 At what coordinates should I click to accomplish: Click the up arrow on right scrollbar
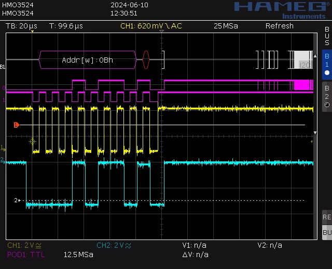315,56
